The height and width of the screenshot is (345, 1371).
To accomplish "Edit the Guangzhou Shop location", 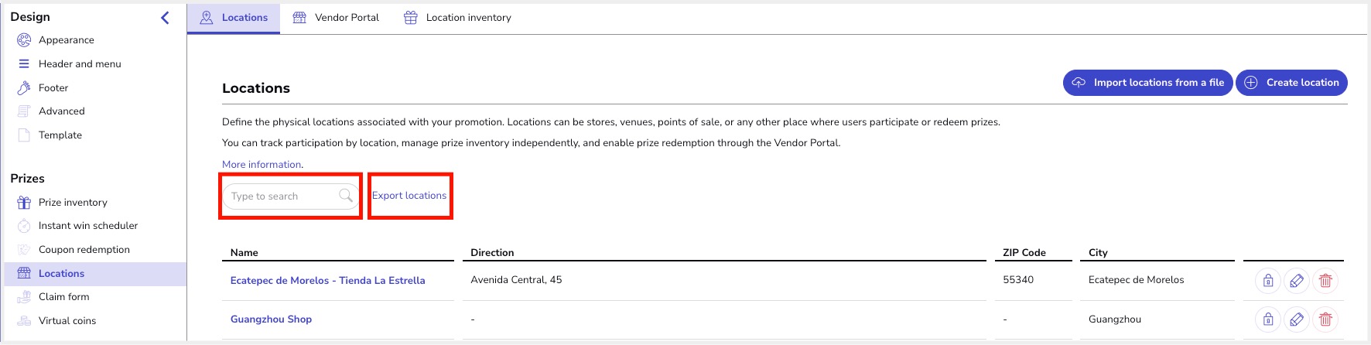I will click(1297, 319).
